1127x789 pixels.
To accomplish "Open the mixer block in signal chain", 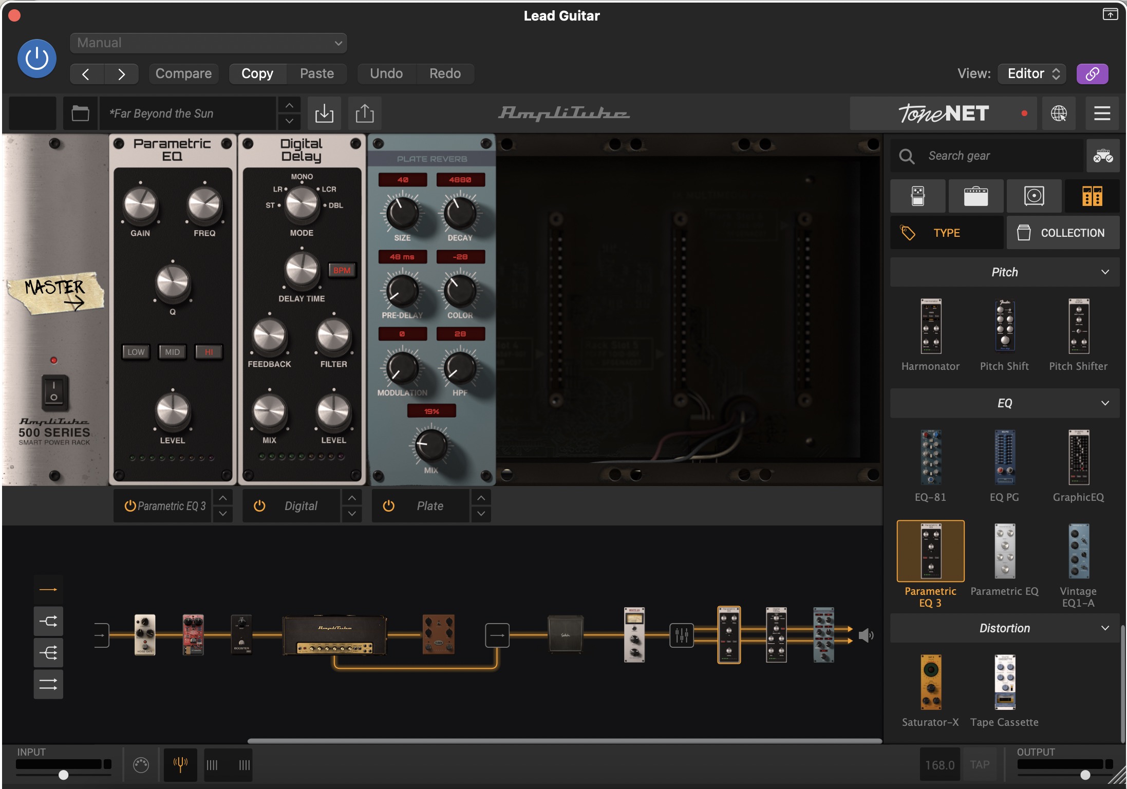I will point(681,635).
